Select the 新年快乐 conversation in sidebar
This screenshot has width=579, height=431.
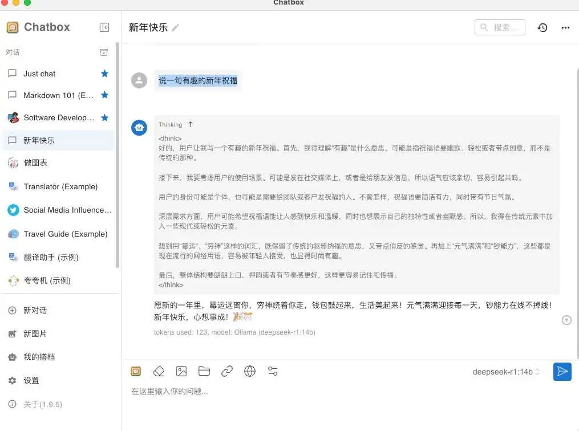tap(58, 140)
